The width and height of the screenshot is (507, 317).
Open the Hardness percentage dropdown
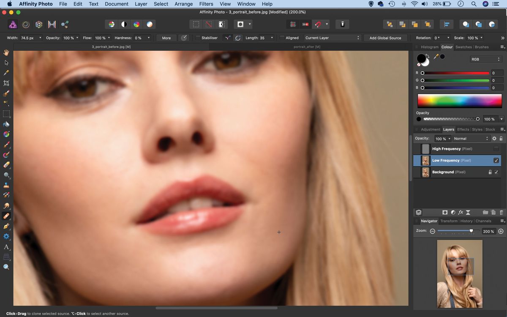click(x=148, y=38)
